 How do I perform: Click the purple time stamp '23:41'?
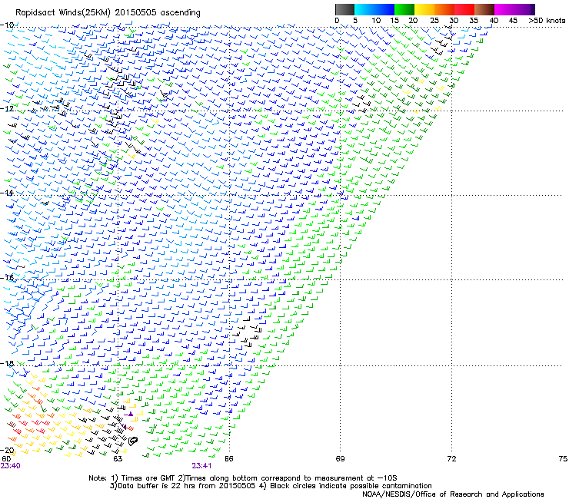pyautogui.click(x=201, y=466)
